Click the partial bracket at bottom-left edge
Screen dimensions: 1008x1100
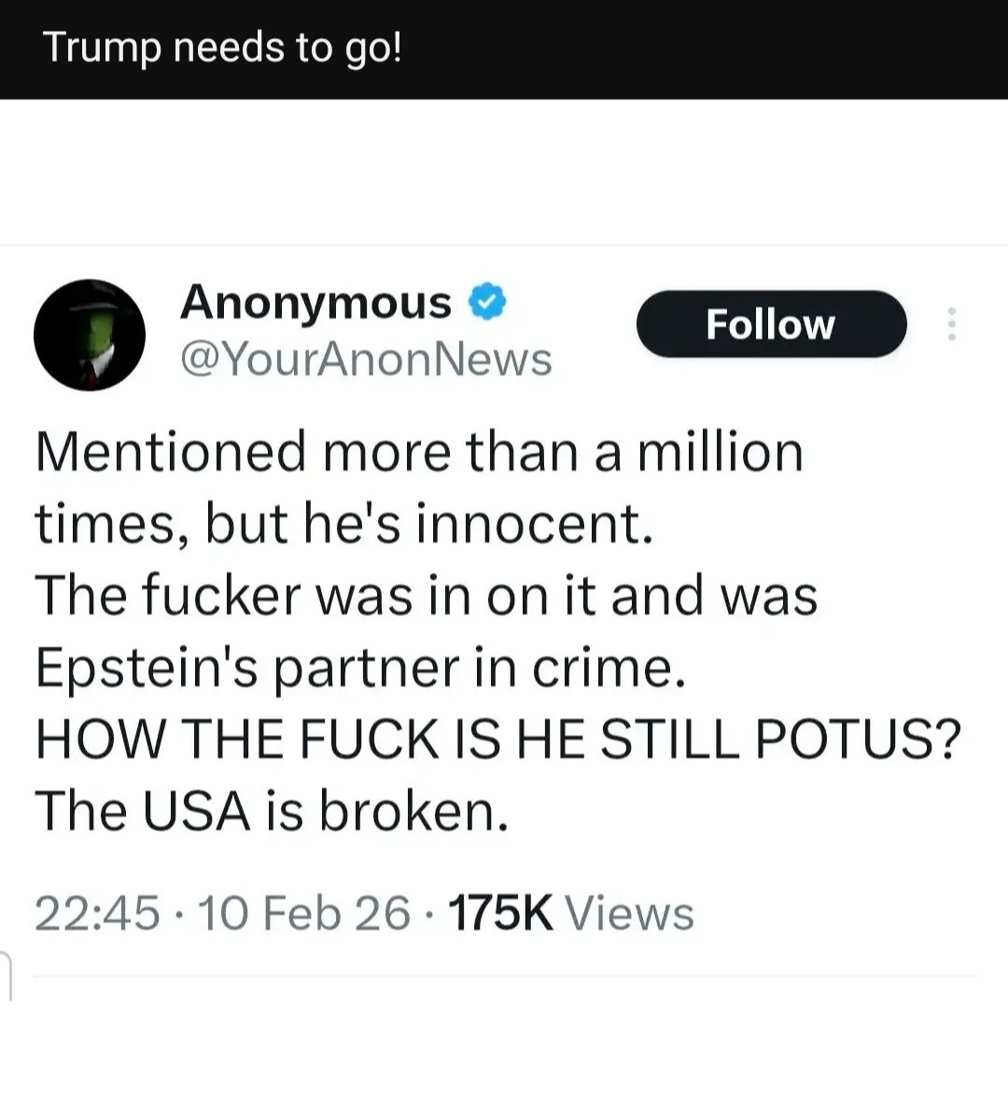click(x=7, y=975)
